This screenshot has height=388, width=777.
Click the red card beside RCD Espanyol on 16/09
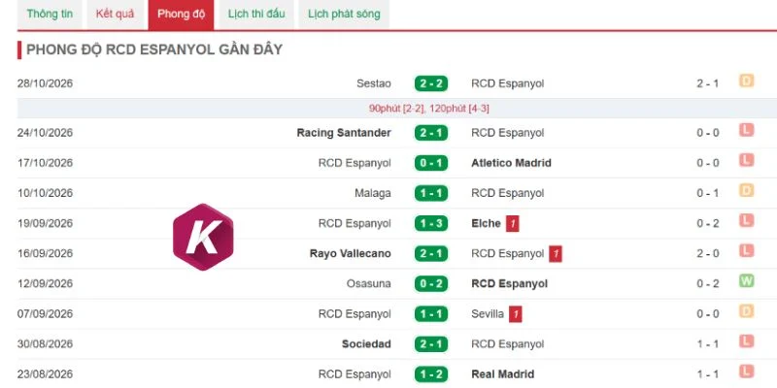click(556, 254)
